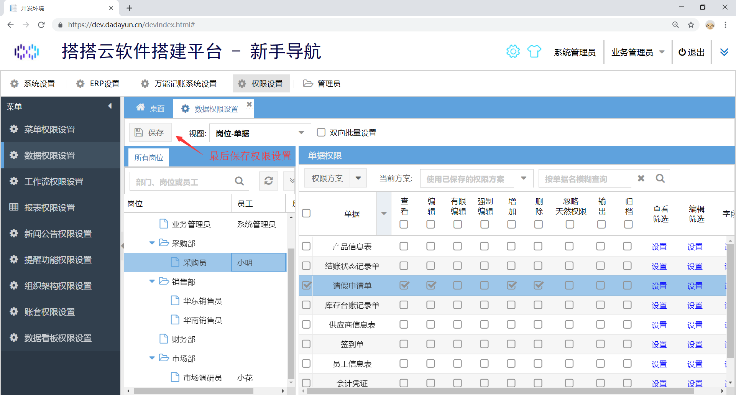Viewport: 736px width, 395px height.
Task: Toggle the 增加 column header checkbox
Action: tap(511, 224)
